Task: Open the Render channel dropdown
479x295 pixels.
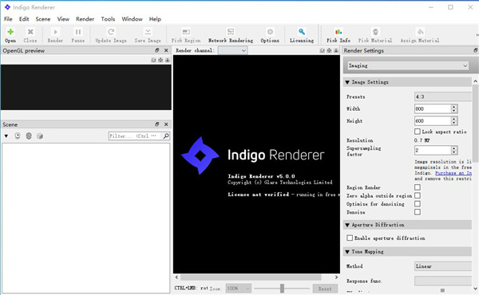Action: [x=233, y=50]
